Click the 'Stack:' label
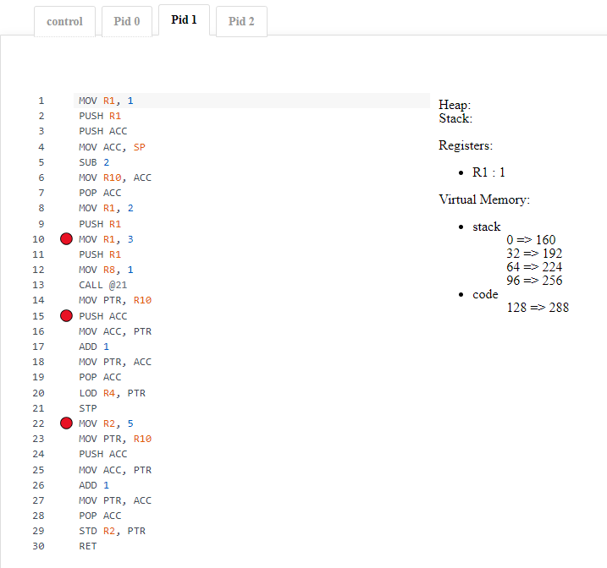607x568 pixels. coord(455,118)
